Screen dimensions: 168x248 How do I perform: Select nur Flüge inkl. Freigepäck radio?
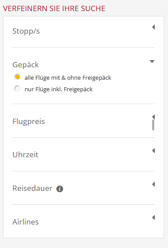[18, 89]
